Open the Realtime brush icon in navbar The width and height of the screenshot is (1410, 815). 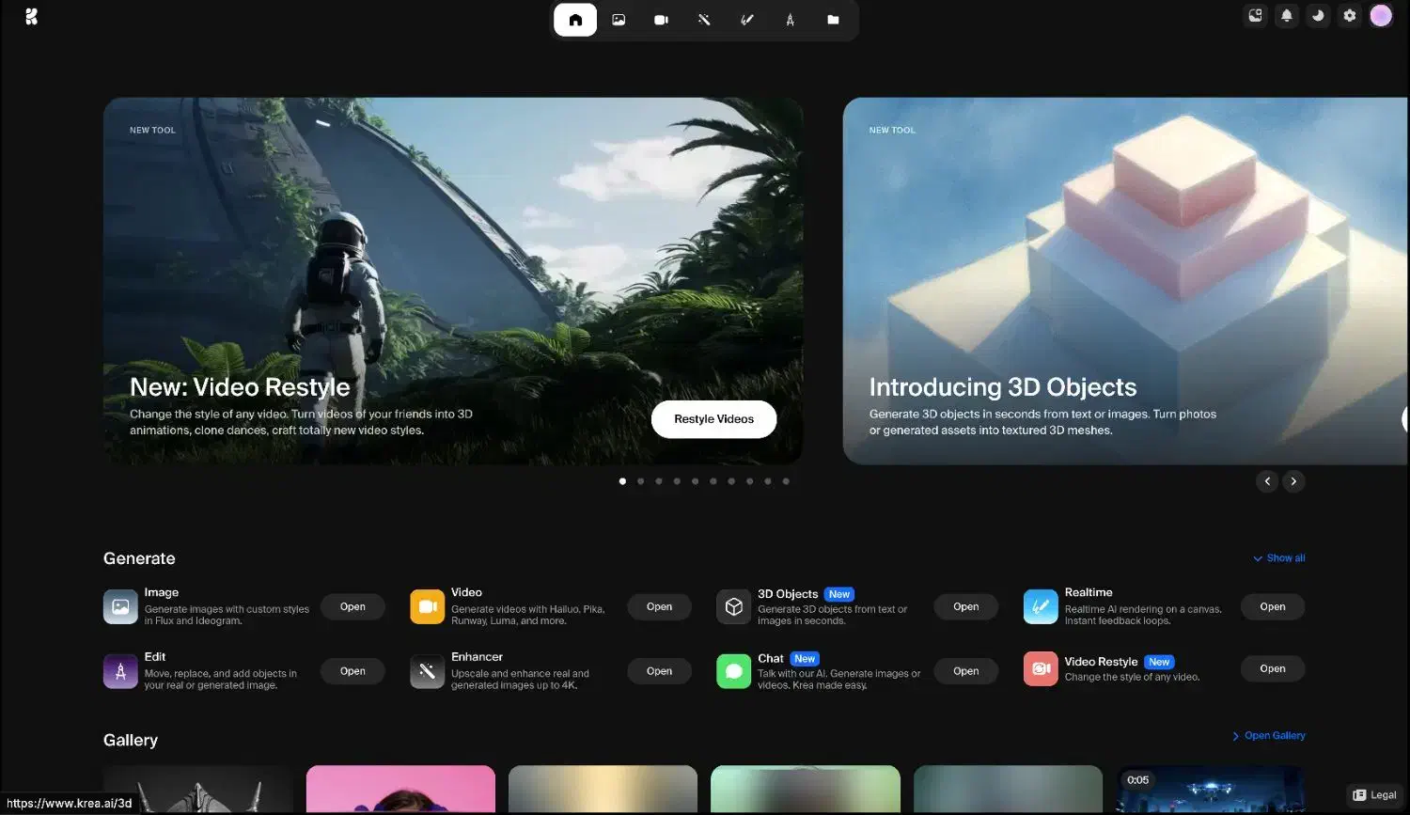(x=747, y=20)
